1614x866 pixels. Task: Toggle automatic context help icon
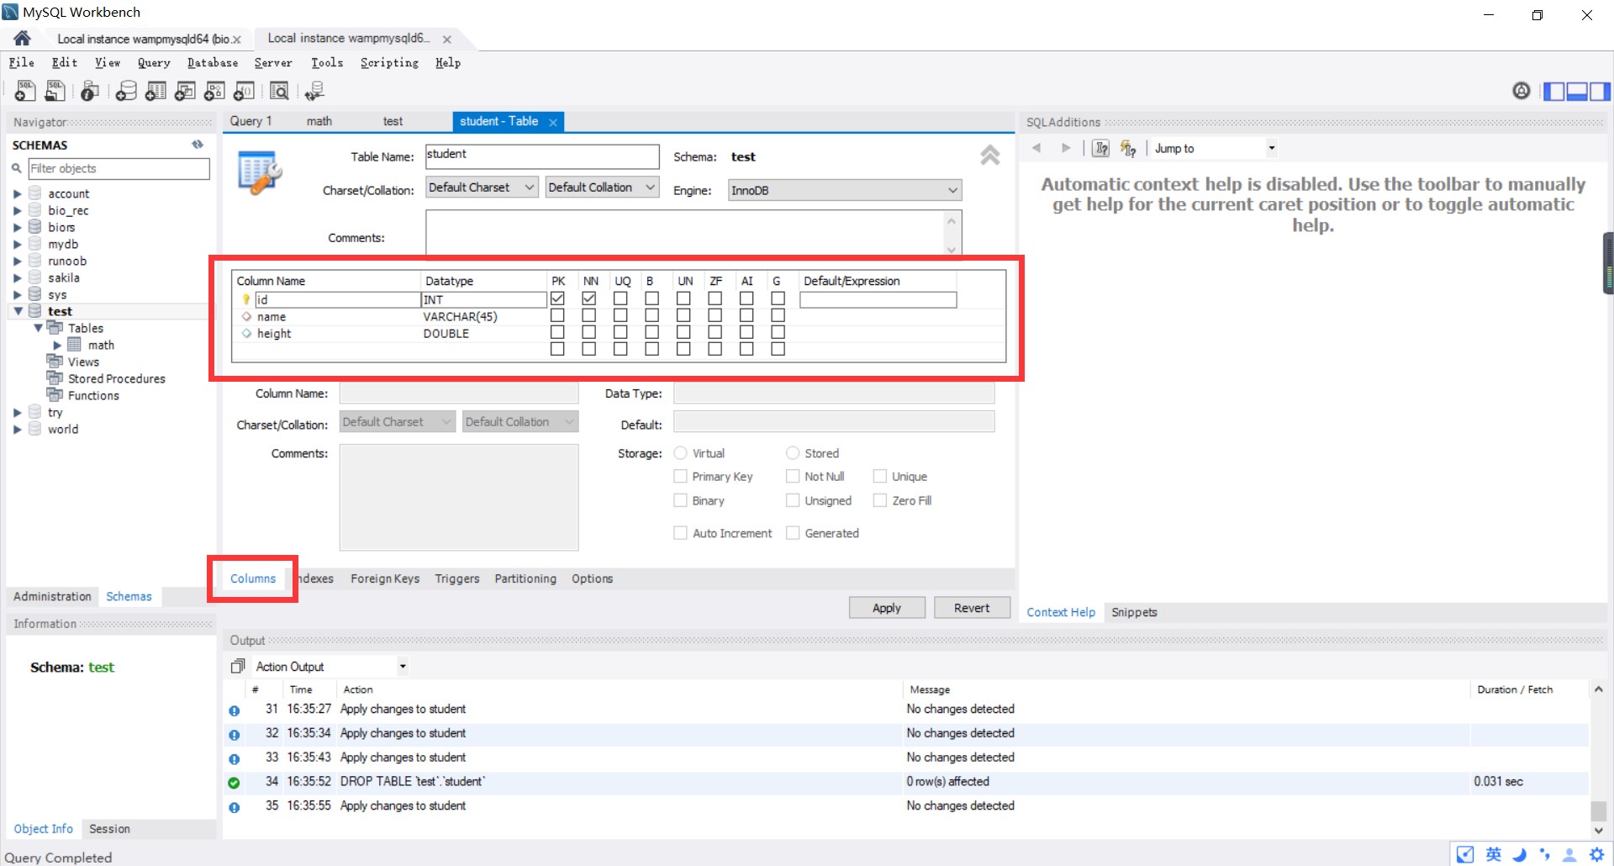pos(1128,149)
